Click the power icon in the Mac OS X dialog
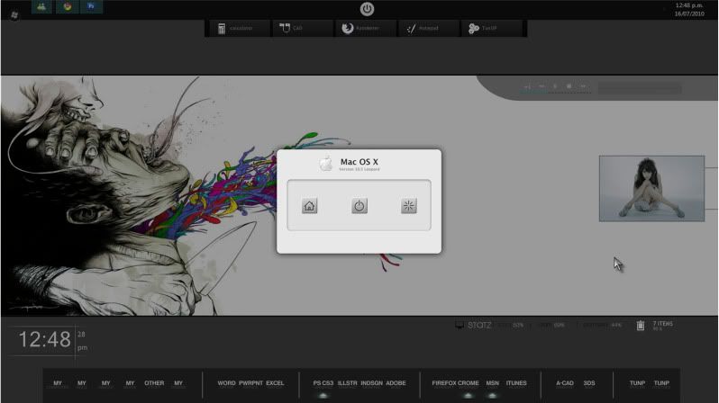719x403 pixels. [x=359, y=206]
